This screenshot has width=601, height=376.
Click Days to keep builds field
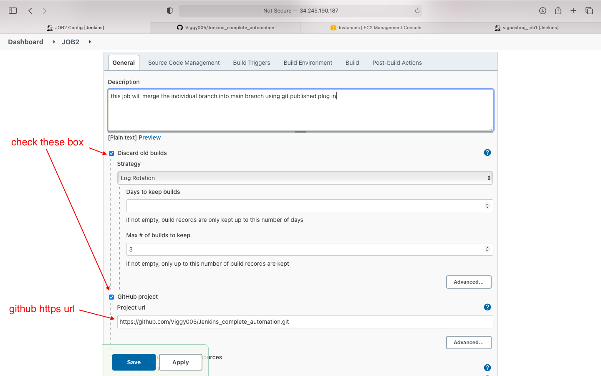click(310, 206)
